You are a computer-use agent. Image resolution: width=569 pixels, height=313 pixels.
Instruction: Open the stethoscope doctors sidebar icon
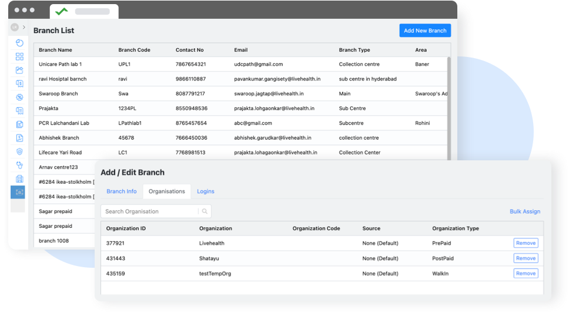(19, 165)
